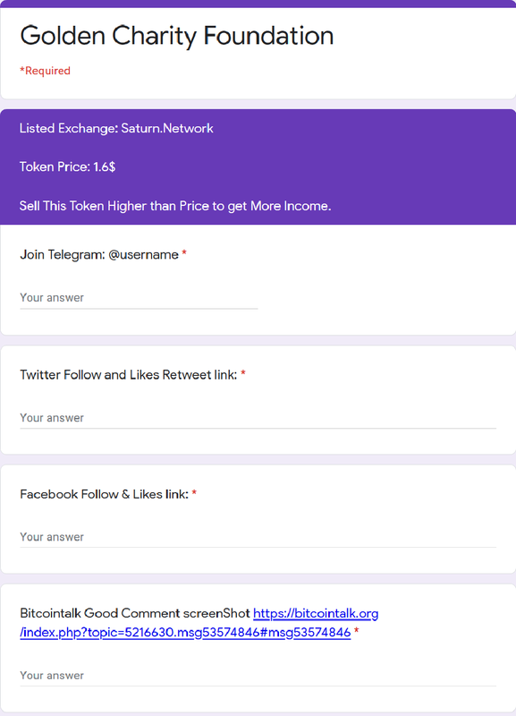The image size is (516, 716).
Task: Click the Bitcointalk Good Comment screenShot label
Action: [x=135, y=613]
